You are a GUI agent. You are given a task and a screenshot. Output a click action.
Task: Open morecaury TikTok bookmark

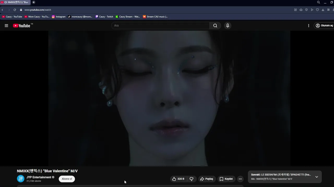pyautogui.click(x=80, y=17)
